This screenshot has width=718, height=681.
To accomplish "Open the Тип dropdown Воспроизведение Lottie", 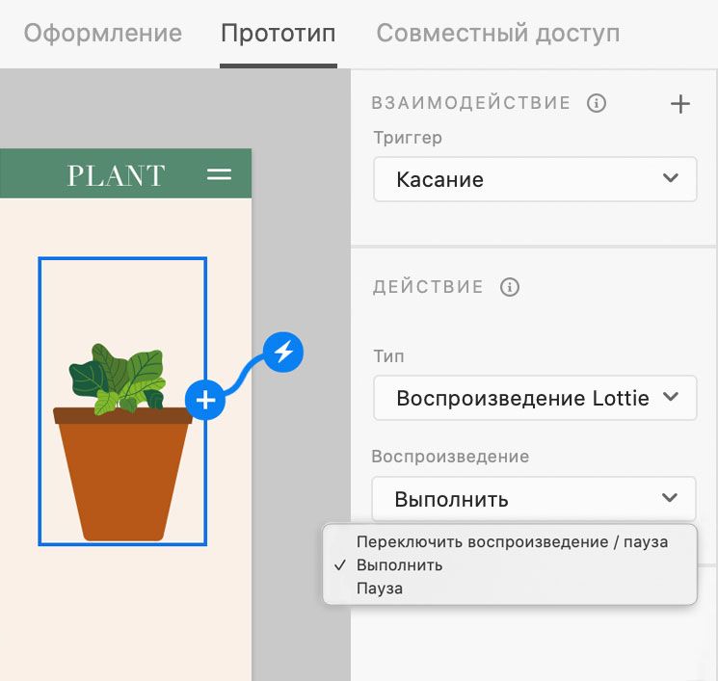I will pos(535,398).
